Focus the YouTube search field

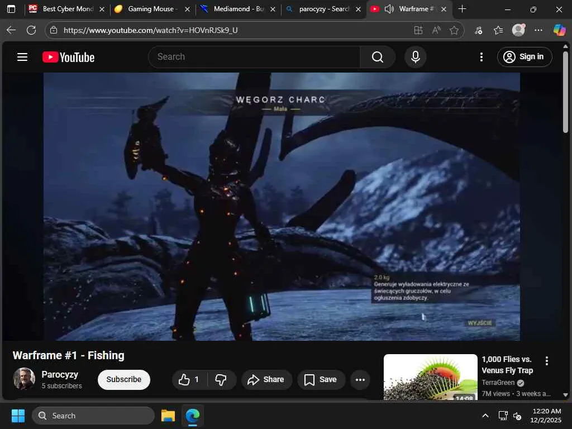click(254, 57)
